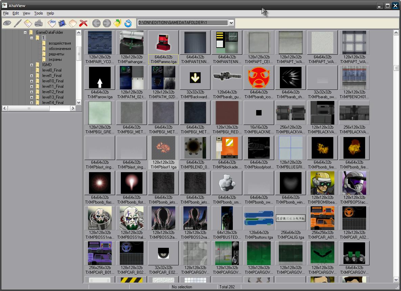Expand the level10_Final folder node

32,81
